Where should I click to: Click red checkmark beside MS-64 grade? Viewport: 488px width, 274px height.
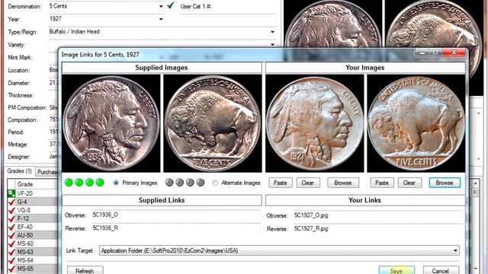point(11,260)
